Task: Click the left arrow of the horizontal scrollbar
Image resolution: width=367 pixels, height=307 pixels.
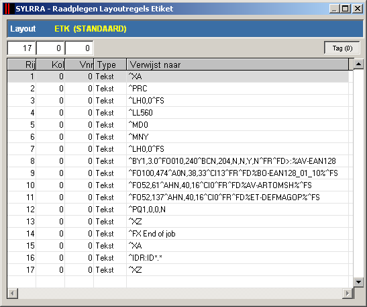Action: (13, 294)
